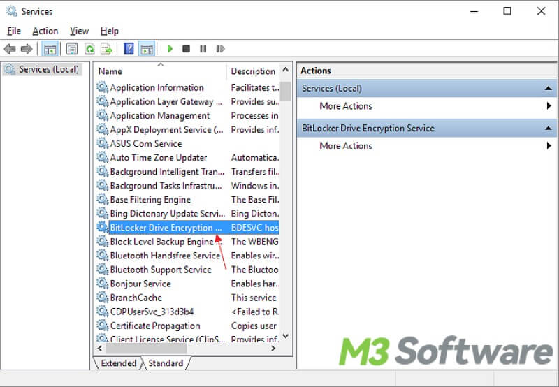Select Background Intelligent Transfer service row
Viewport: 559px width, 387px height.
point(187,171)
